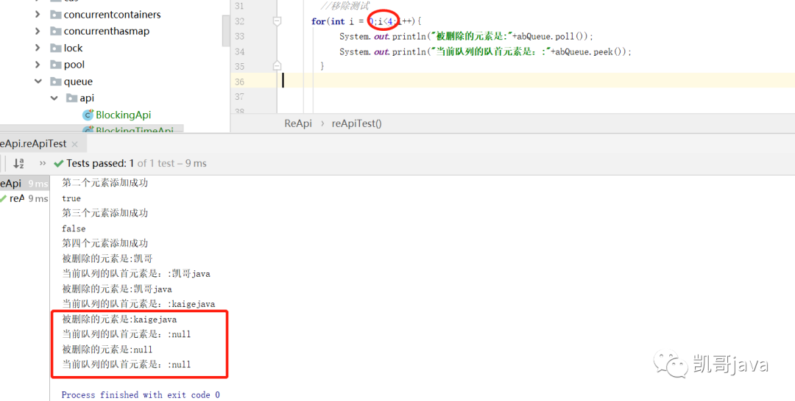Click the //移除测试 comment line

tap(345, 6)
